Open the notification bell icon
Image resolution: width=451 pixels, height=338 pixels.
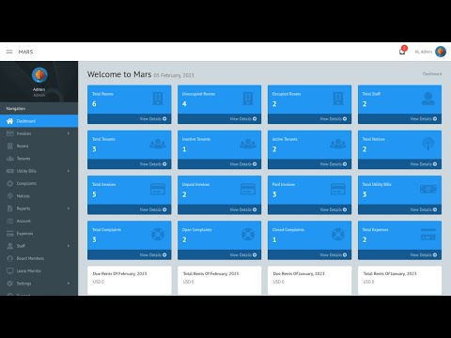[x=402, y=51]
